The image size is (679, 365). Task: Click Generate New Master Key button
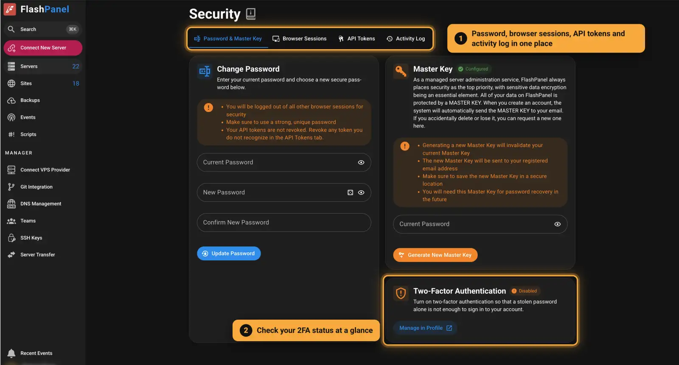(435, 255)
